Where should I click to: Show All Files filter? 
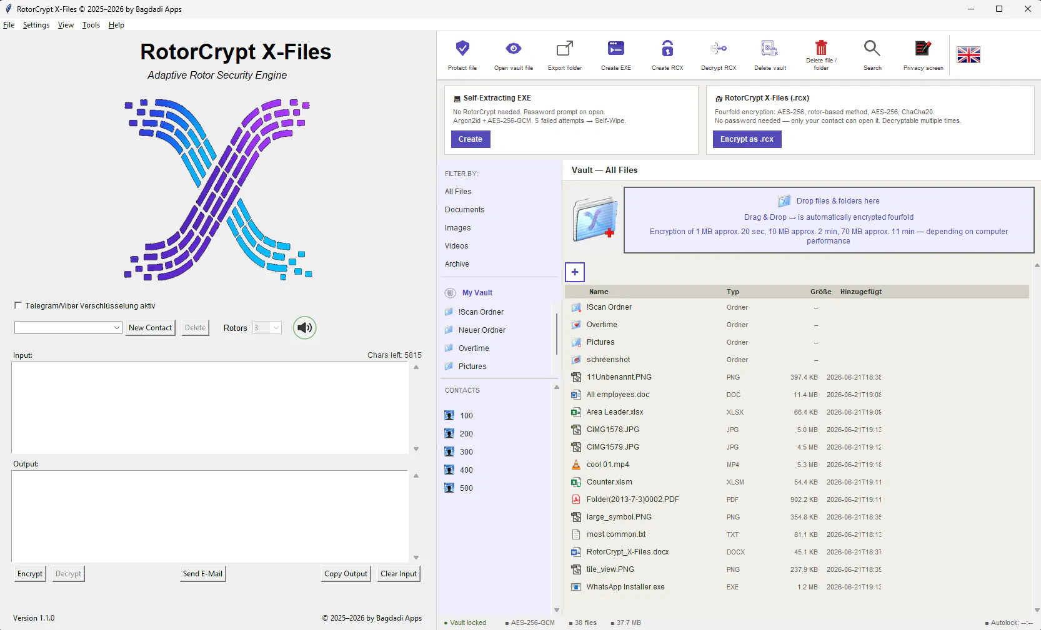[x=458, y=192]
